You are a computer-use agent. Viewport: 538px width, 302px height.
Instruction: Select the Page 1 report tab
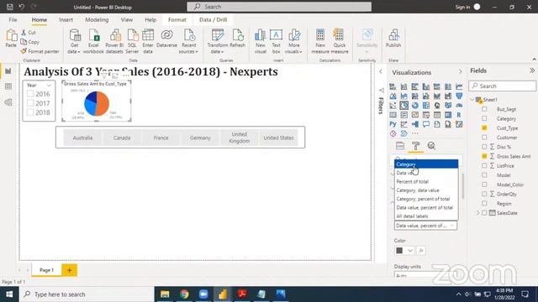point(47,270)
